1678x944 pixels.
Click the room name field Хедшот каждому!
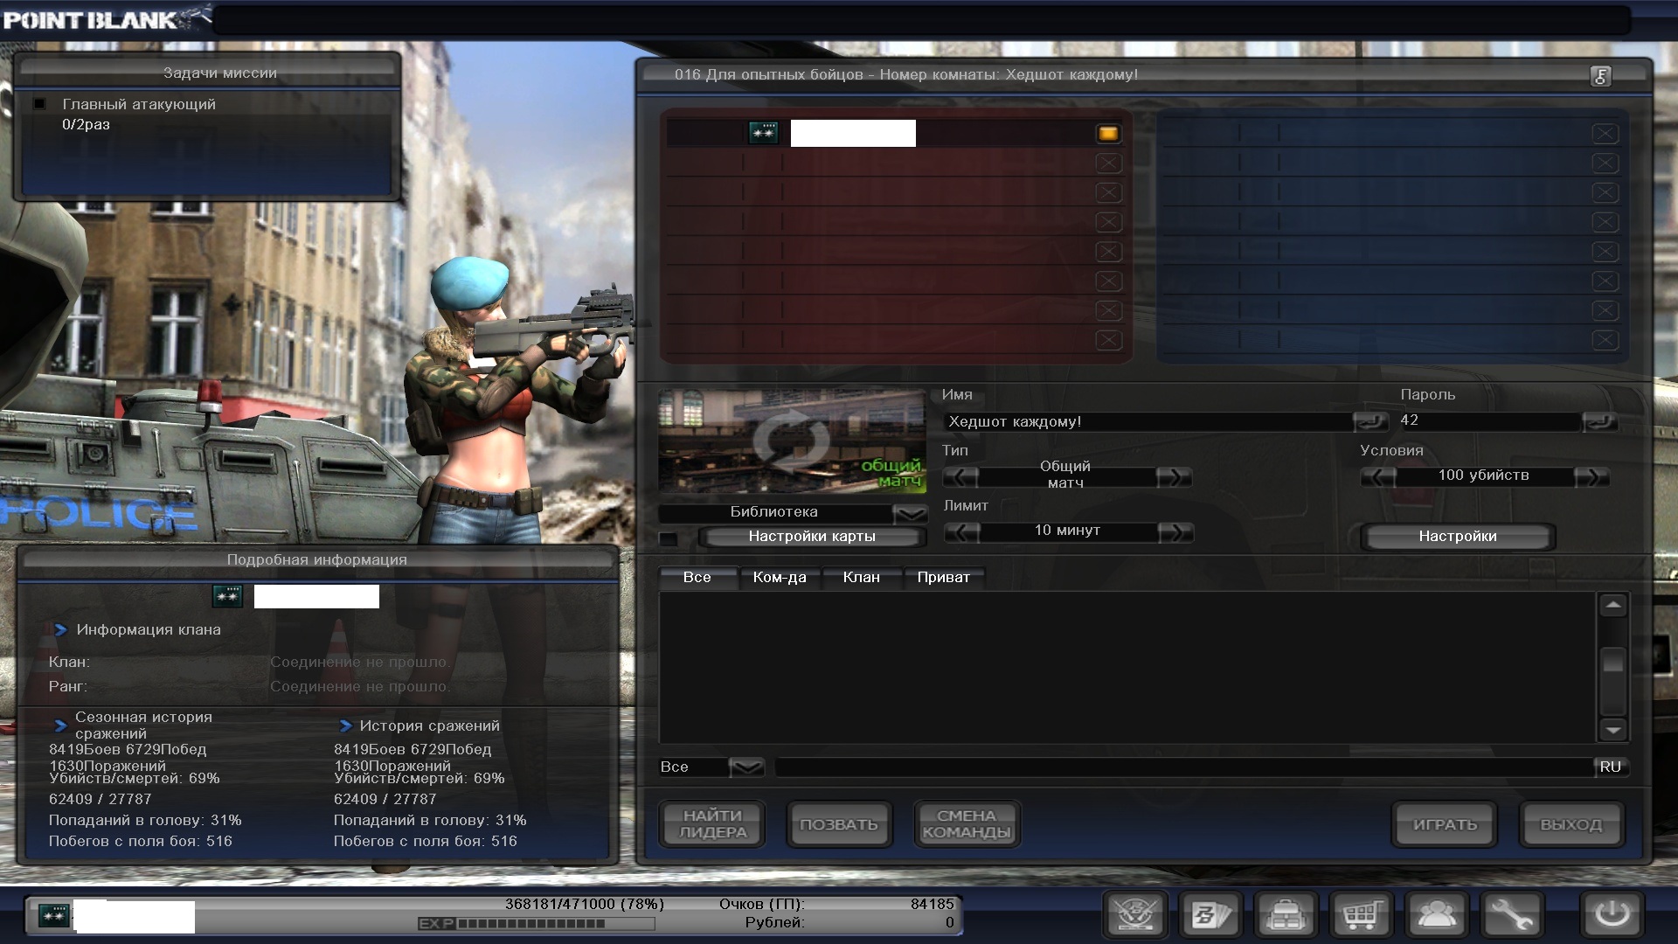pos(1148,421)
